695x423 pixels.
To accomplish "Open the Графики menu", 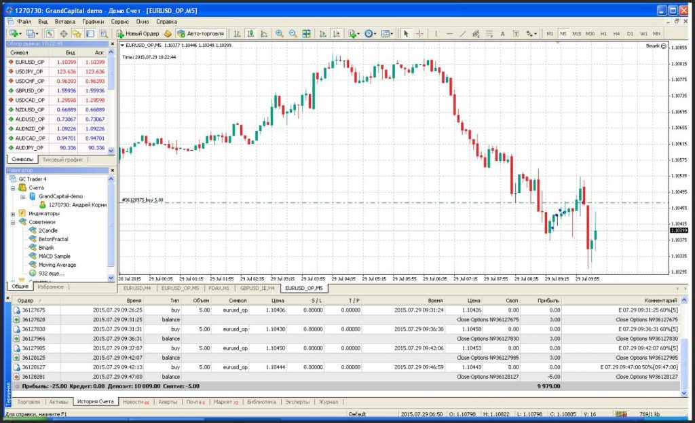I will pos(92,21).
